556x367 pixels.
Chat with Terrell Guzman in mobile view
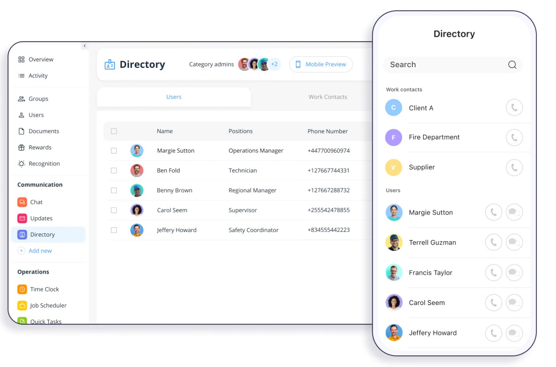(x=514, y=242)
